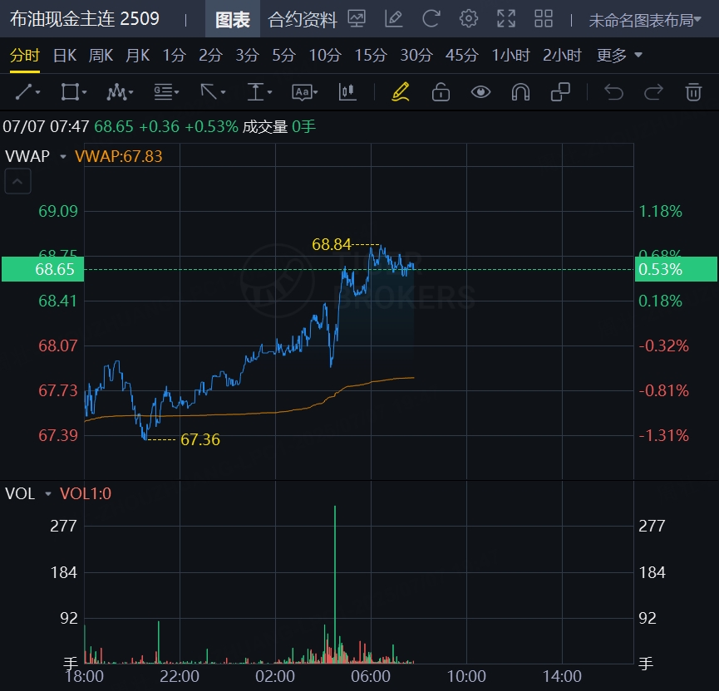Switch to the 合约资料 tab
719x691 pixels.
(303, 20)
